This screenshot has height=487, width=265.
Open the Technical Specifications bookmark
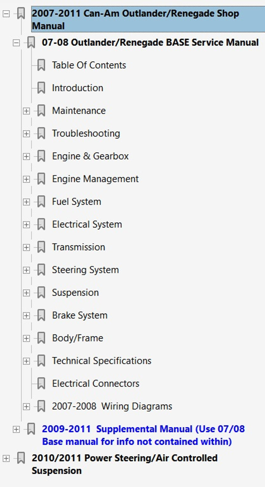(102, 361)
